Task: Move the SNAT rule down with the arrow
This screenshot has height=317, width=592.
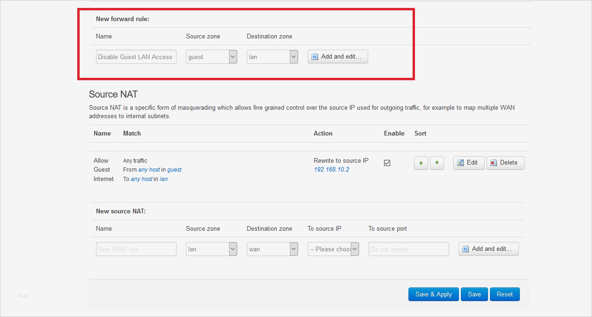Action: click(437, 163)
